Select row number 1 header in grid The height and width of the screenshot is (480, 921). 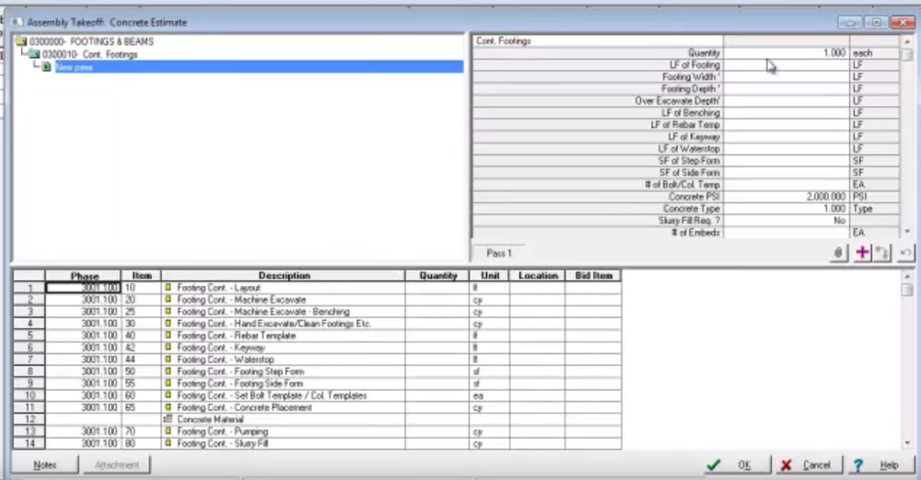[29, 288]
